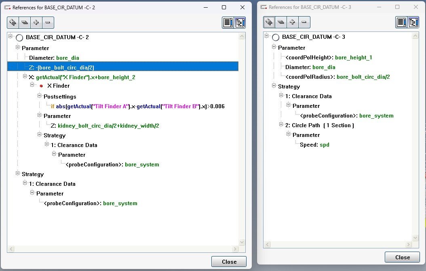Click title bar app icon of C- 3 window
This screenshot has width=426, height=271.
pos(264,7)
